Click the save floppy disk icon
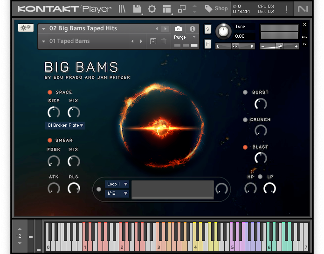Viewport: 324px width, 254px height. 137,8
